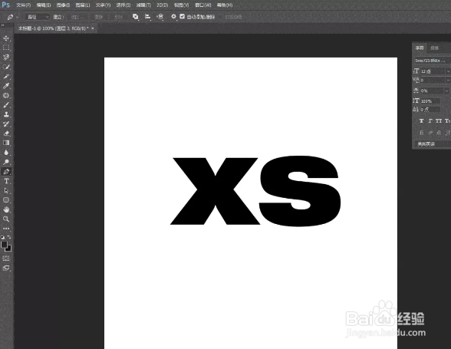Open the Layer menu
Image resolution: width=451 pixels, height=349 pixels.
(83, 5)
